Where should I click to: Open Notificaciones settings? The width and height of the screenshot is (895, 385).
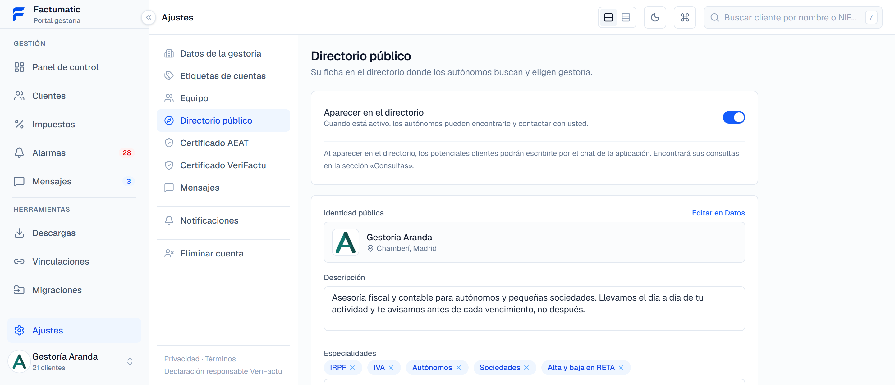coord(223,220)
